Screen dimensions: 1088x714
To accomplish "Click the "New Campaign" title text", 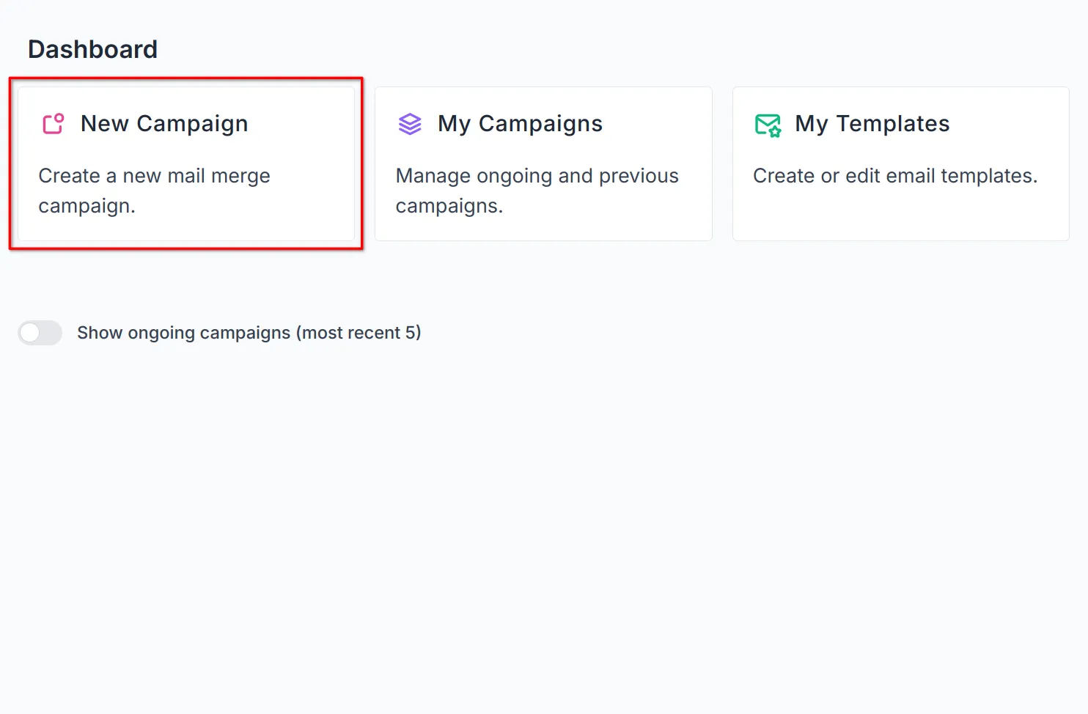I will pyautogui.click(x=163, y=124).
